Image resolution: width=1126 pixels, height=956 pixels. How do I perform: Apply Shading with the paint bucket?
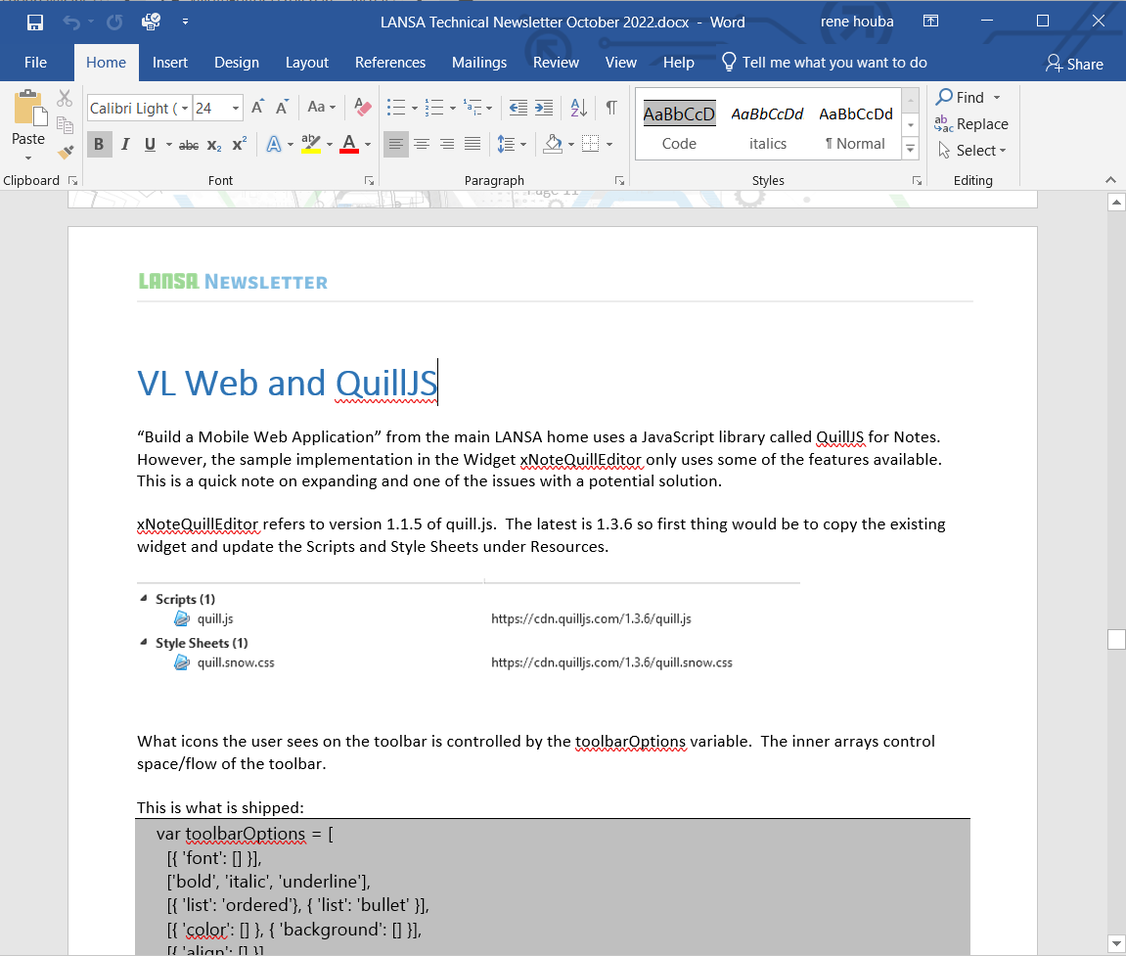pos(553,144)
